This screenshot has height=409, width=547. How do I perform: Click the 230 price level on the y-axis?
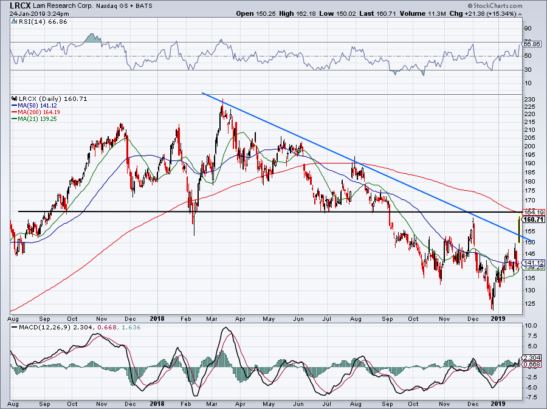(529, 100)
